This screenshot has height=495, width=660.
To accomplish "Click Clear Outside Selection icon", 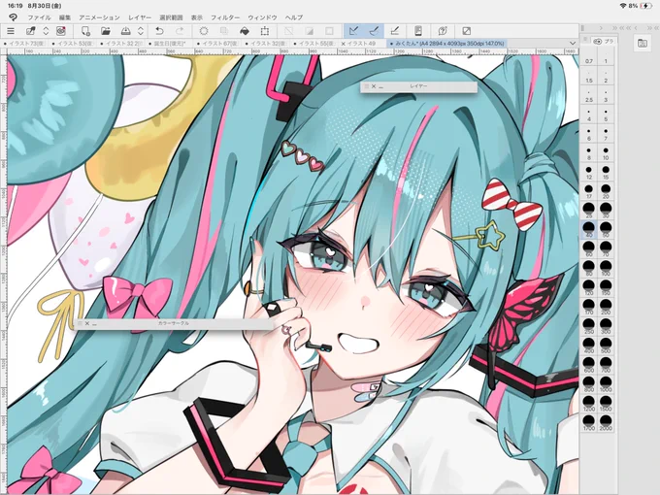I will (224, 31).
